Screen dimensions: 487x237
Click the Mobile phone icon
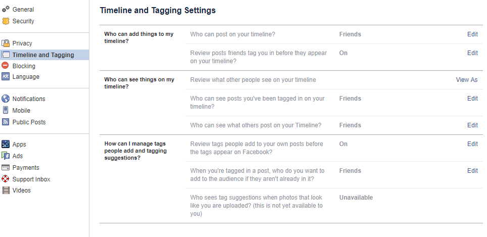pos(5,110)
